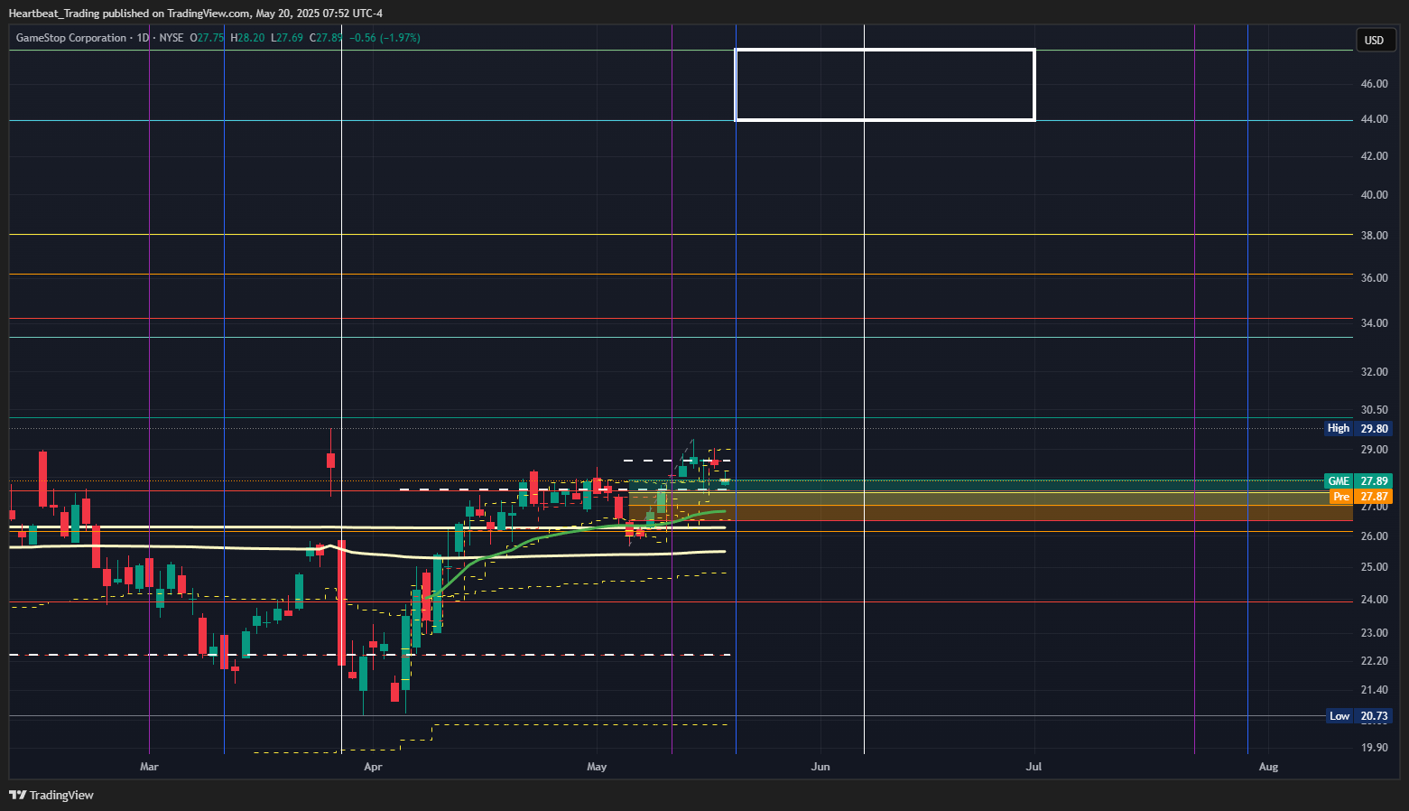Select the GameStop Corporation symbol title
The width and height of the screenshot is (1409, 811).
(x=71, y=38)
